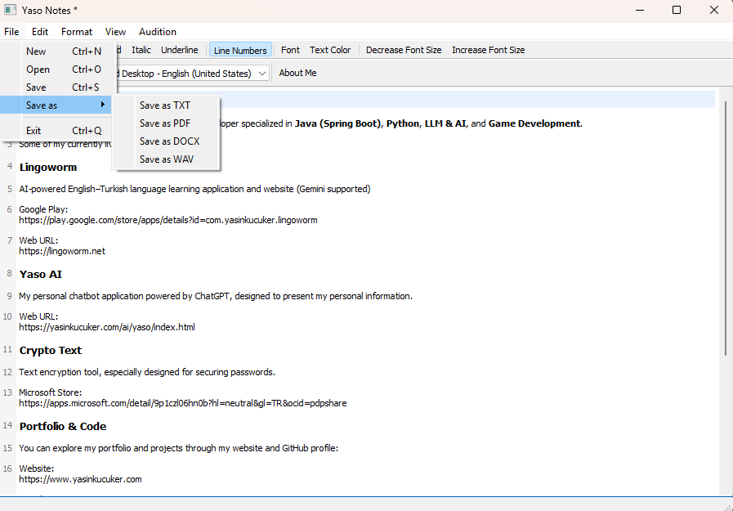Open the Format menu
Viewport: 733px width, 511px height.
(x=77, y=32)
